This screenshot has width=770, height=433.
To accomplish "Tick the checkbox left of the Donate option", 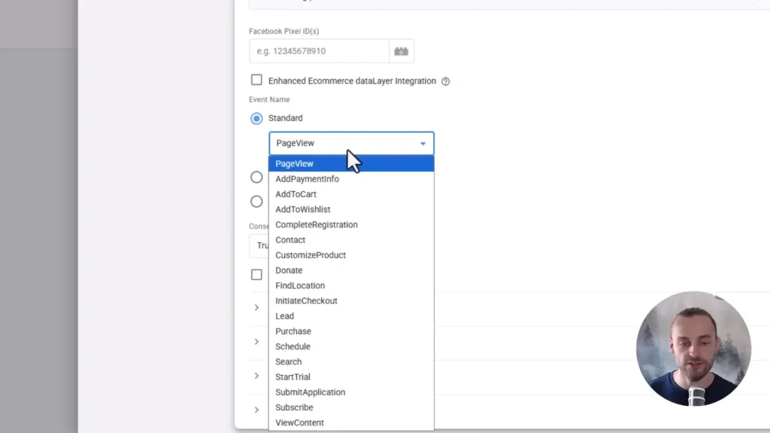I will pos(256,274).
